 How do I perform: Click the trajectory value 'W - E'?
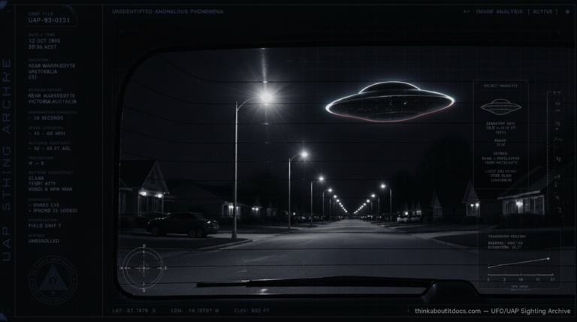(36, 163)
